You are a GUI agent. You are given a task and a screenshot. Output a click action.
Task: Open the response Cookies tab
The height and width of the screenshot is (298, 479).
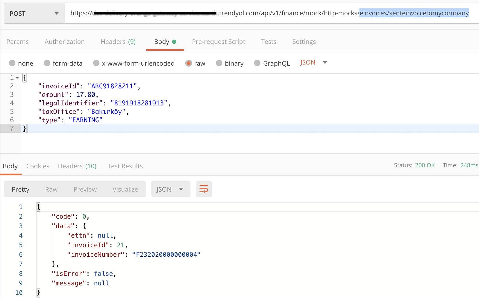38,166
